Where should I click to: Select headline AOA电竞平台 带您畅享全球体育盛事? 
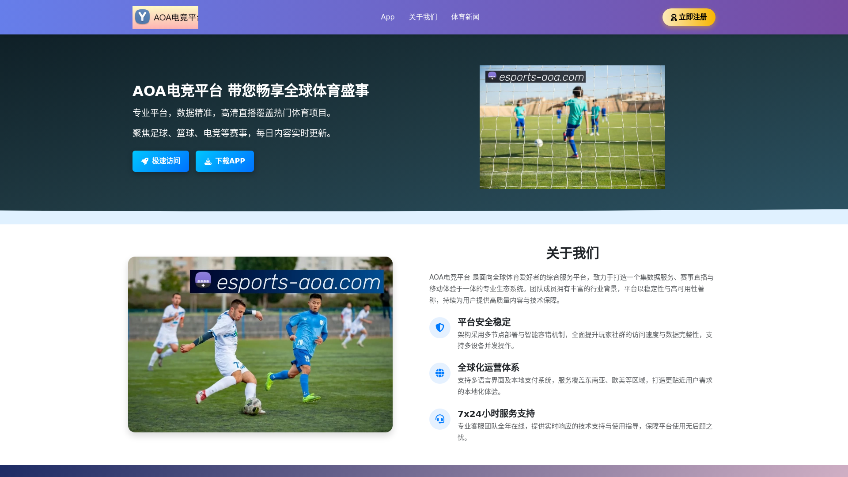point(250,91)
